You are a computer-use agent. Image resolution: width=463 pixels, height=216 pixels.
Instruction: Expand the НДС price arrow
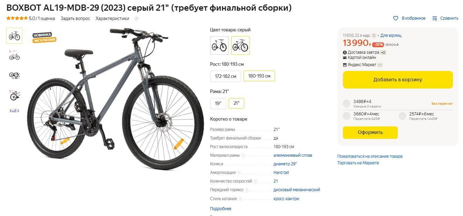coord(374,35)
